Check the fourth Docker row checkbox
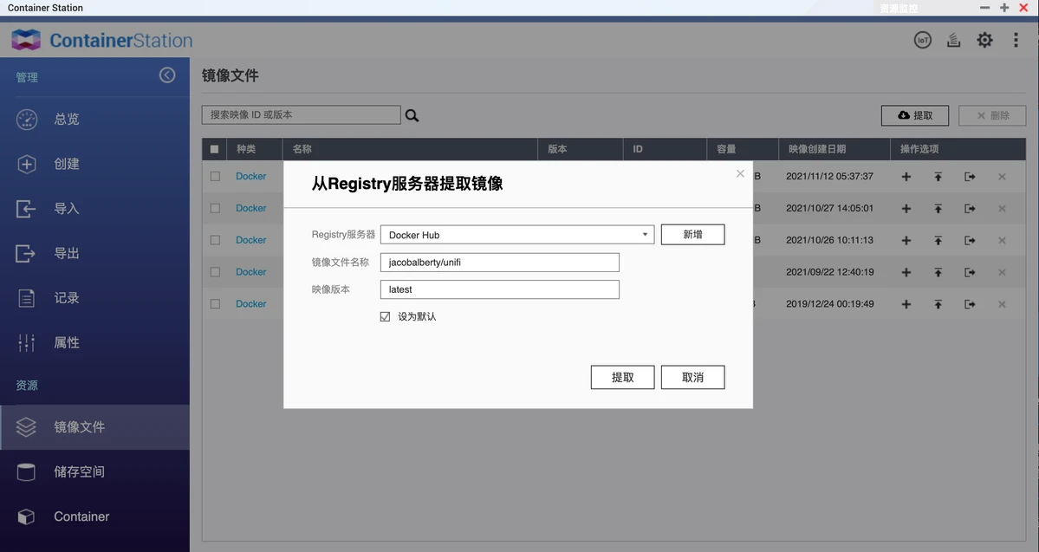 click(215, 272)
